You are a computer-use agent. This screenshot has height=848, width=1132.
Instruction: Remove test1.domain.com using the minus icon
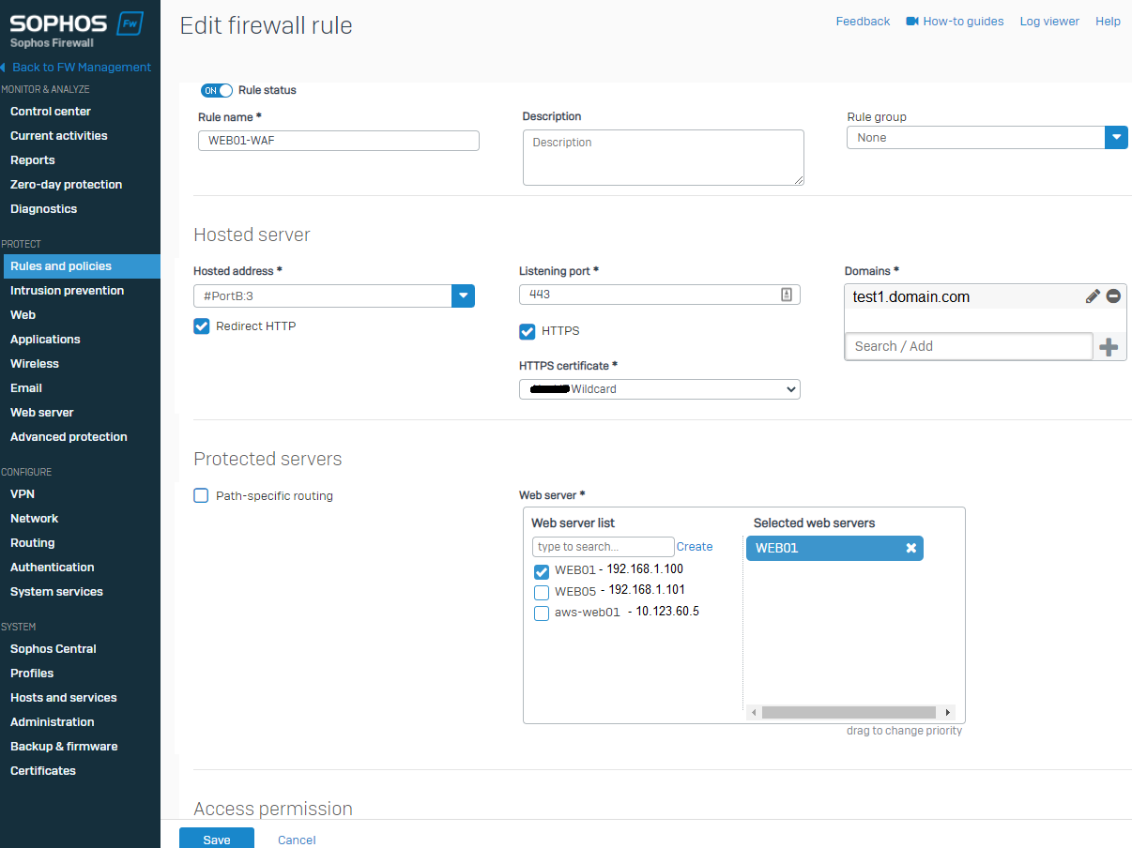tap(1113, 296)
